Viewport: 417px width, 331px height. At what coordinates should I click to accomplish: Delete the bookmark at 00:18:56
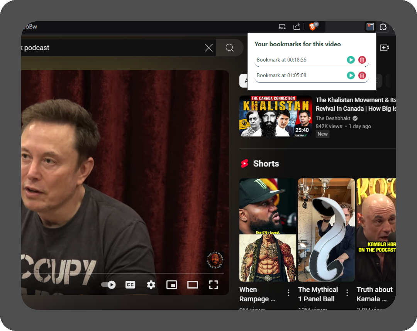click(x=362, y=60)
